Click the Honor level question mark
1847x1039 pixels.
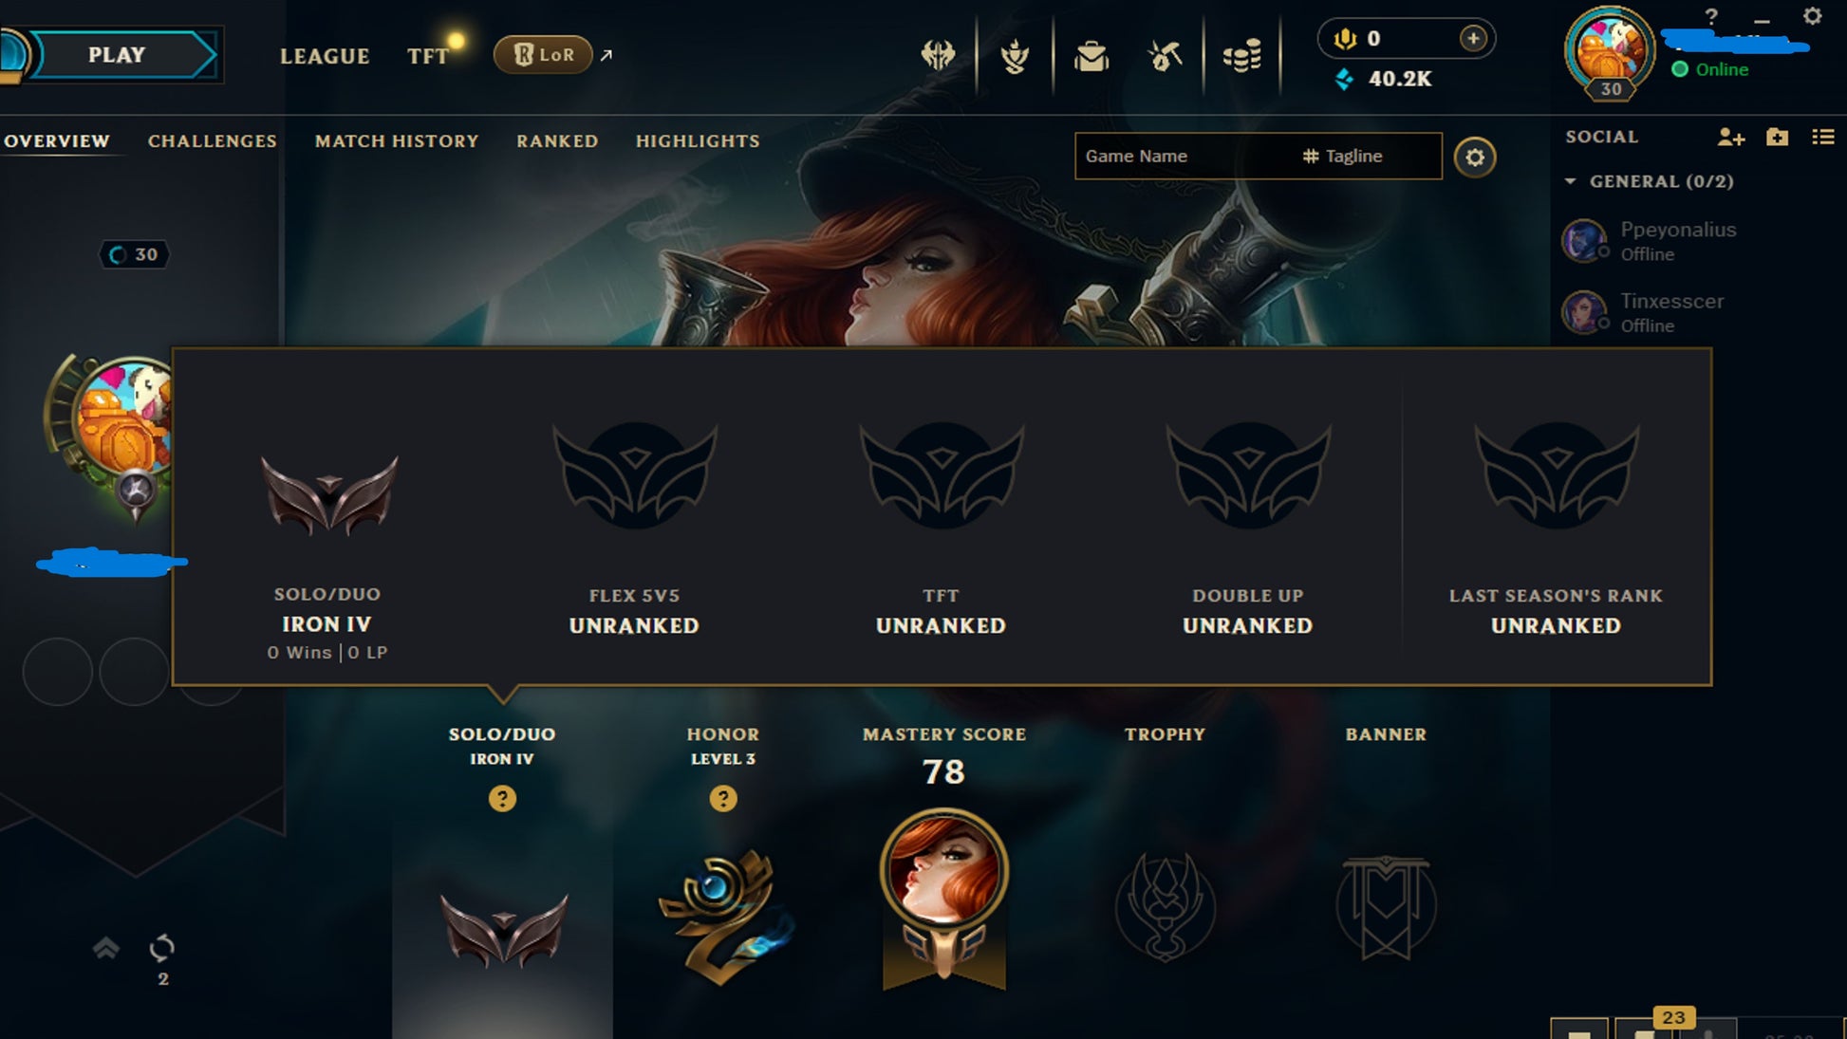tap(723, 799)
